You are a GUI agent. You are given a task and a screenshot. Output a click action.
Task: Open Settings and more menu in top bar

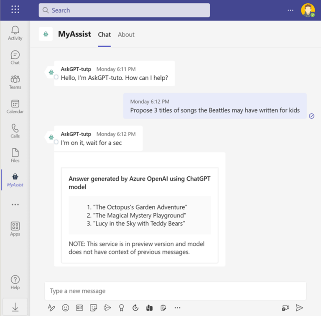pyautogui.click(x=290, y=10)
